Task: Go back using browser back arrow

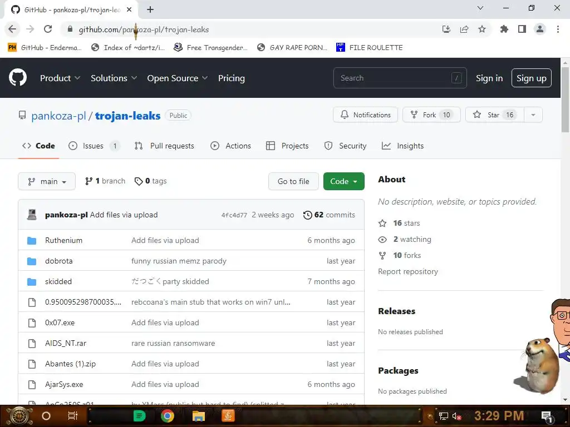Action: coord(12,29)
